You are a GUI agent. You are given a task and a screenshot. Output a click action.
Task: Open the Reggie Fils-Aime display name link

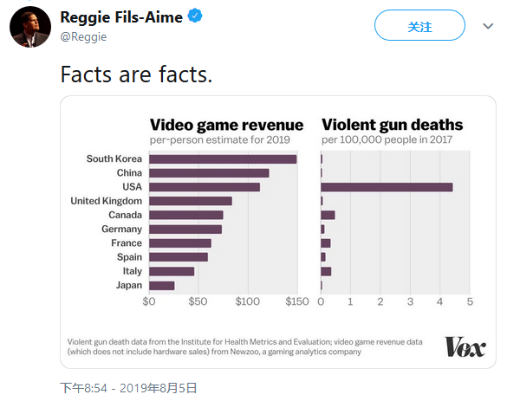click(x=121, y=17)
